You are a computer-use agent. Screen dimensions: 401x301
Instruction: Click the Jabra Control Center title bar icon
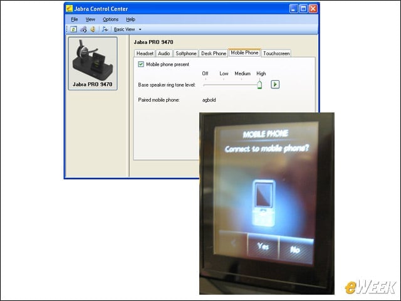(x=70, y=9)
